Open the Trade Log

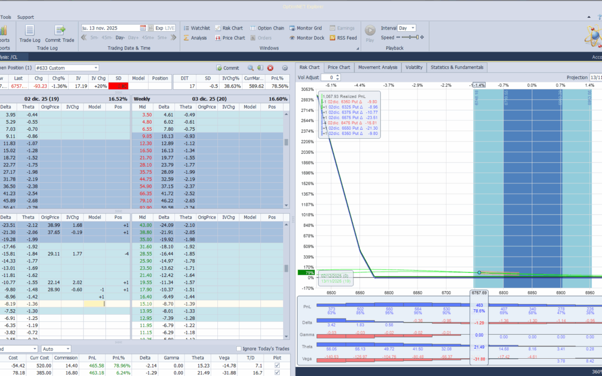tap(30, 33)
